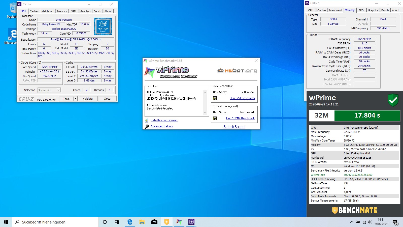
Task: Click the Instructions list field in CPU-Z
Action: [76, 54]
